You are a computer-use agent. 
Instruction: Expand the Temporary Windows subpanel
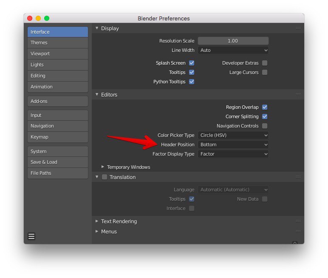pyautogui.click(x=103, y=167)
